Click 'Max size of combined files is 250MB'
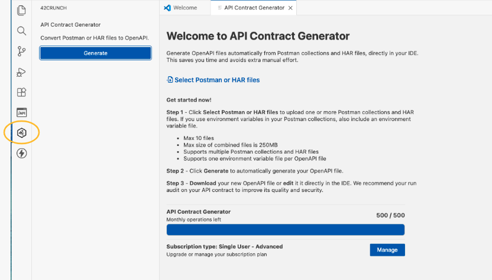Image resolution: width=492 pixels, height=280 pixels. point(231,145)
